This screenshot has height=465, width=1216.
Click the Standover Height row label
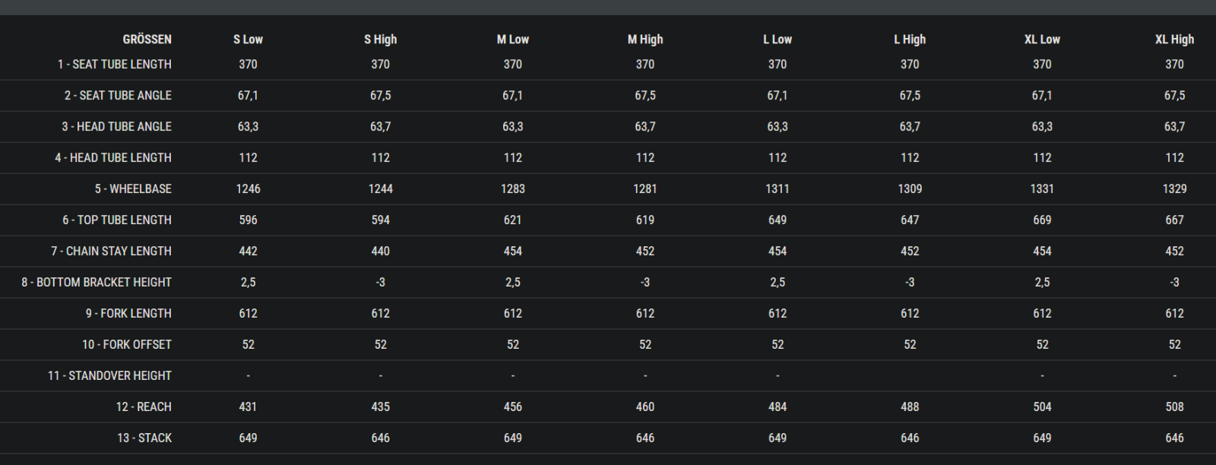pyautogui.click(x=109, y=376)
